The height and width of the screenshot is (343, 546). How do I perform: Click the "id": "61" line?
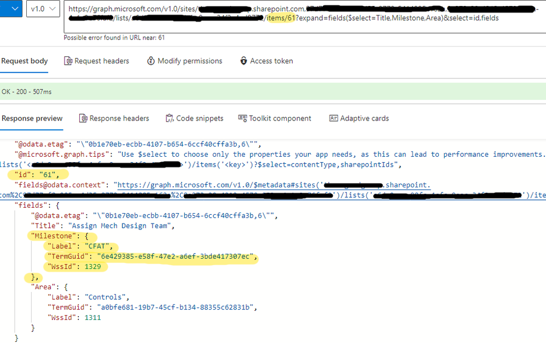(x=37, y=175)
